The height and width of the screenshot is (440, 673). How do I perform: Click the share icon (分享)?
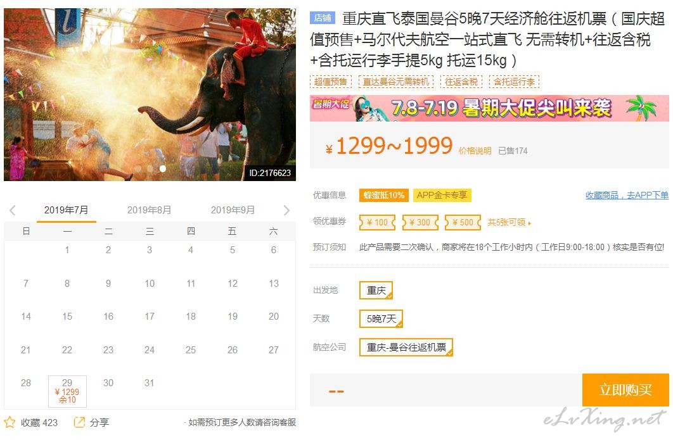click(79, 422)
